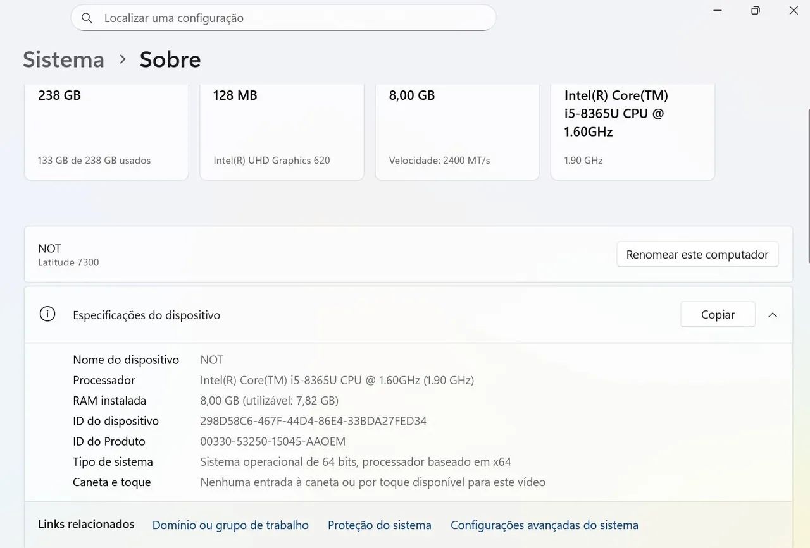
Task: Select the 128 MB graphics card tile
Action: tap(282, 132)
